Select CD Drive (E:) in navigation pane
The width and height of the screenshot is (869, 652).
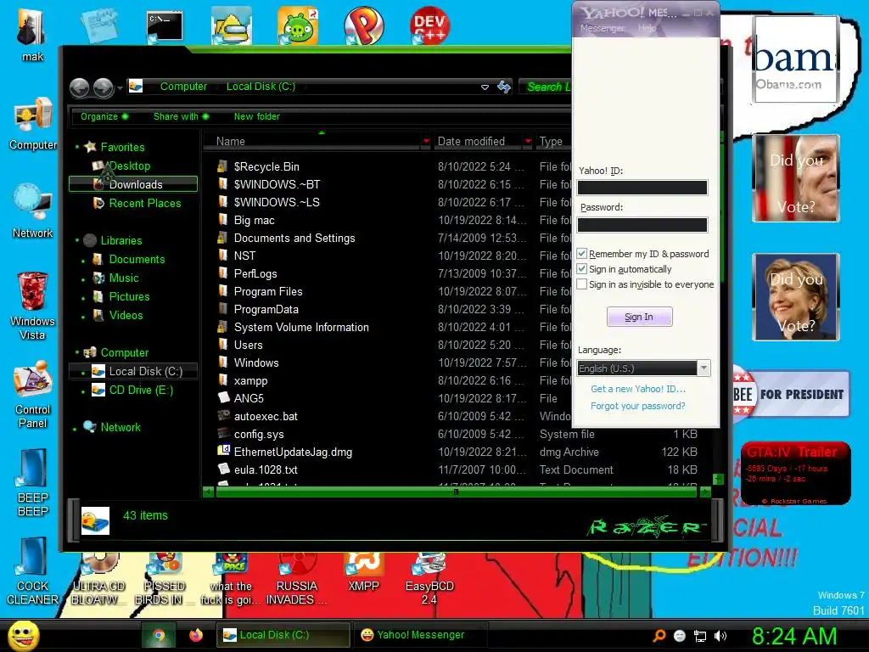(x=141, y=390)
